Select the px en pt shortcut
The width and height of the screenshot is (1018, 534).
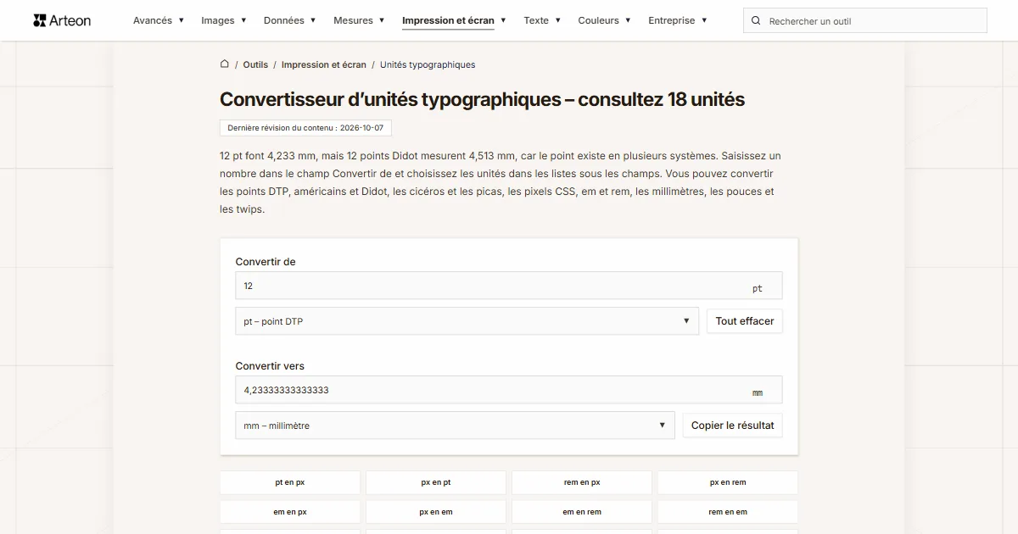click(436, 482)
